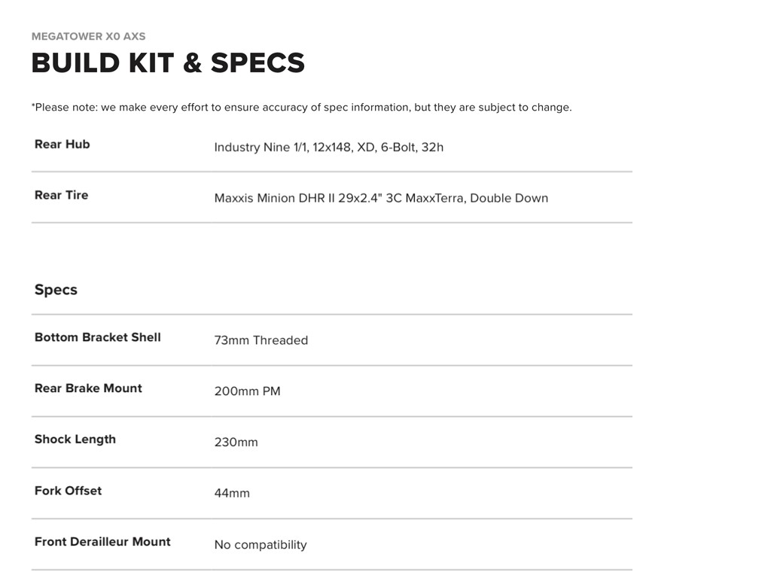Select the '44mm' fork offset value

(x=232, y=494)
